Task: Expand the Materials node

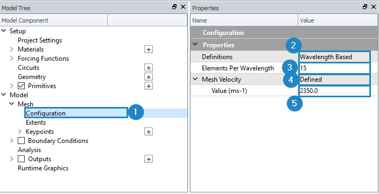Action: pos(12,49)
